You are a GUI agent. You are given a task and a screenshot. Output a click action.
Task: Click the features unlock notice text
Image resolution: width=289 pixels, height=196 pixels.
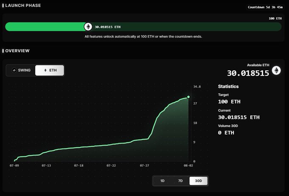tap(143, 36)
